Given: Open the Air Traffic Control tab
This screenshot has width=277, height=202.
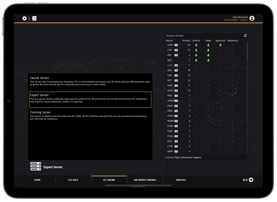Looking at the screenshot, I should click(x=145, y=180).
